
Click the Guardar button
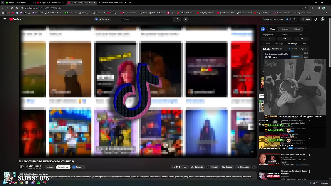(x=213, y=167)
